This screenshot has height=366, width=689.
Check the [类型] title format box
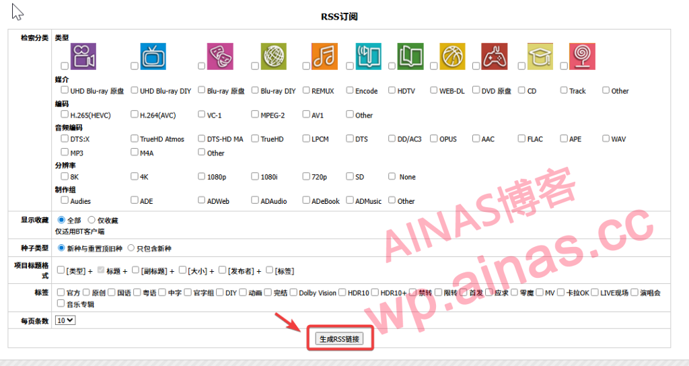coord(61,270)
